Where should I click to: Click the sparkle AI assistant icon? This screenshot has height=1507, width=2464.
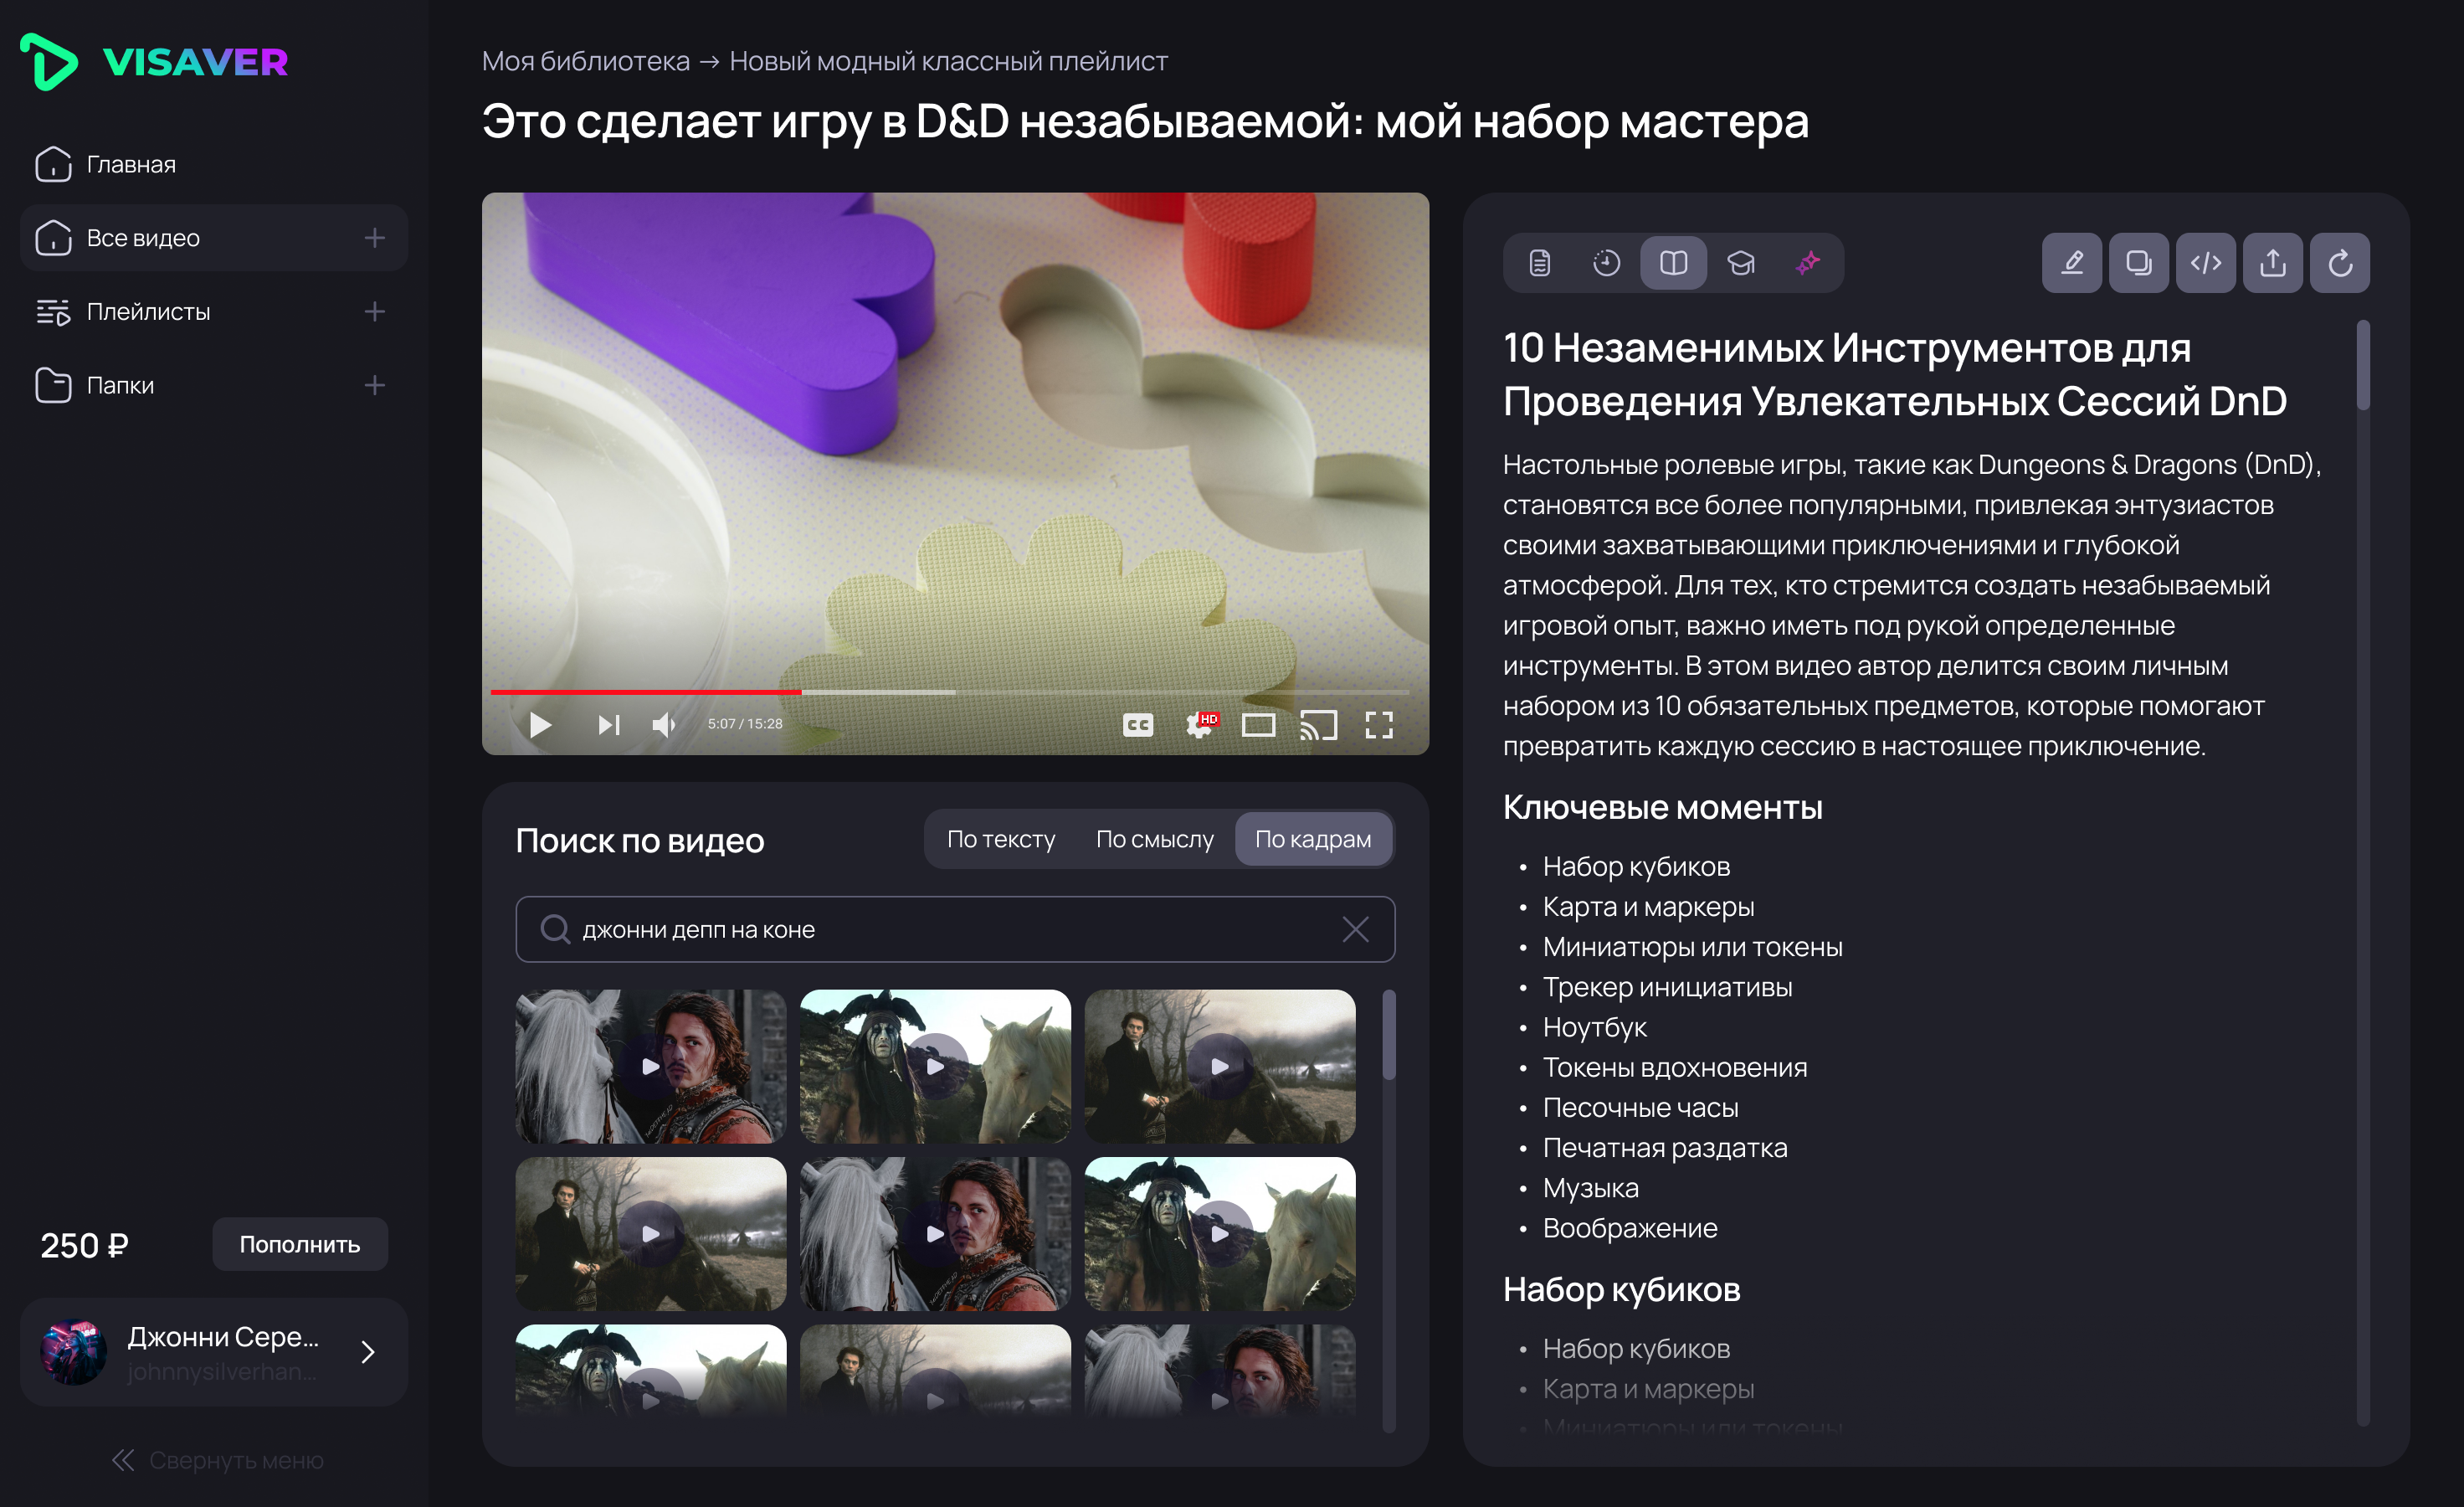pos(1807,263)
